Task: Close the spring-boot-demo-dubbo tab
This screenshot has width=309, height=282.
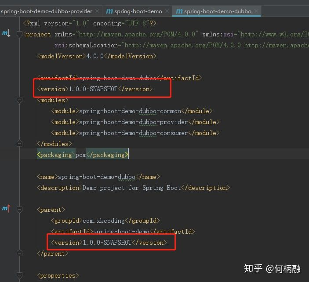Action: coord(257,11)
